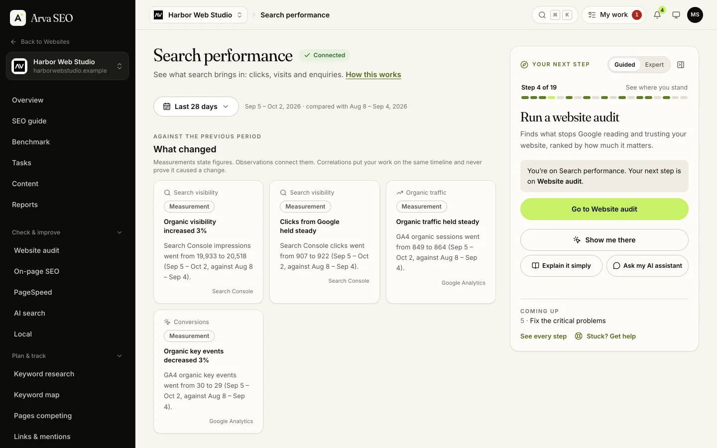Screen dimensions: 717x448
Task: Click See where you stand
Action: pyautogui.click(x=656, y=88)
